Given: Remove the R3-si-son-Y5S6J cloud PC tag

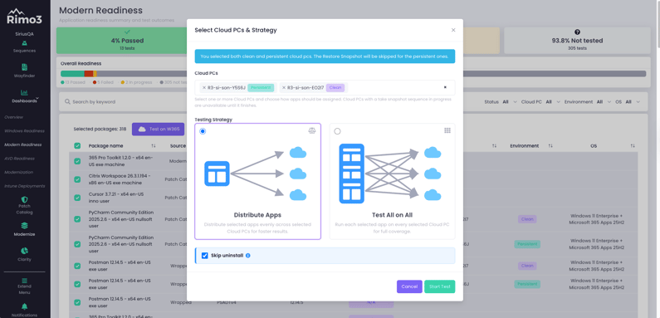Looking at the screenshot, I should [x=204, y=88].
